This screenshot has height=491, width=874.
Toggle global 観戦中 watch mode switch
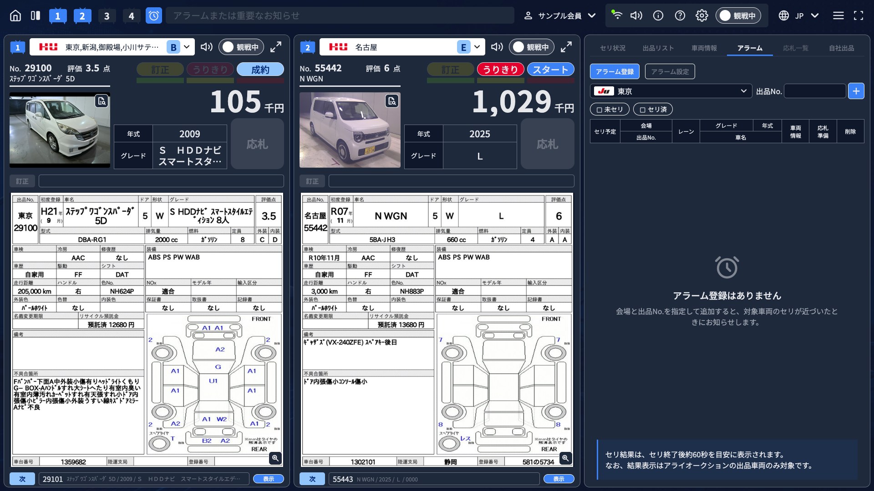(738, 15)
